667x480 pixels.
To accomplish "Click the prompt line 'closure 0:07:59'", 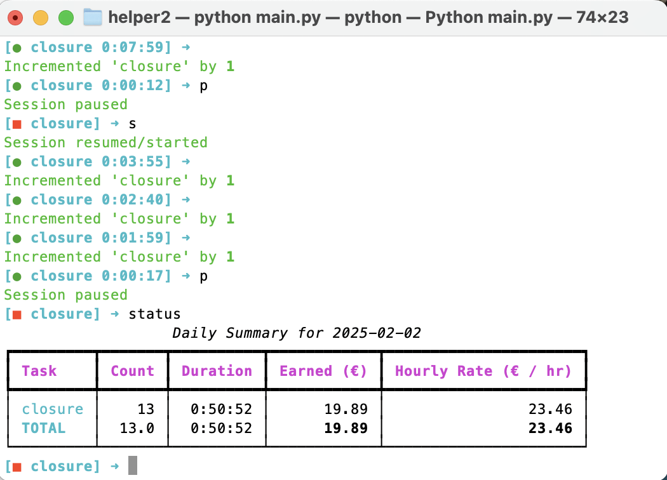I will pyautogui.click(x=97, y=47).
